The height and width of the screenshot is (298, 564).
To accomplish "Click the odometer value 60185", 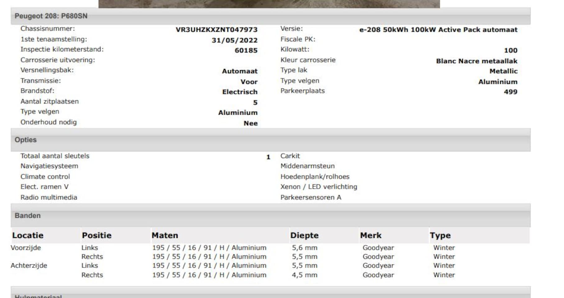I will [246, 51].
